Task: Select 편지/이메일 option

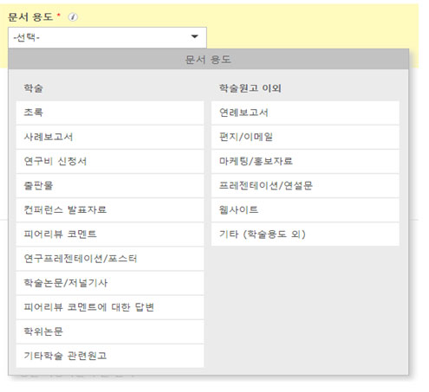Action: point(305,137)
